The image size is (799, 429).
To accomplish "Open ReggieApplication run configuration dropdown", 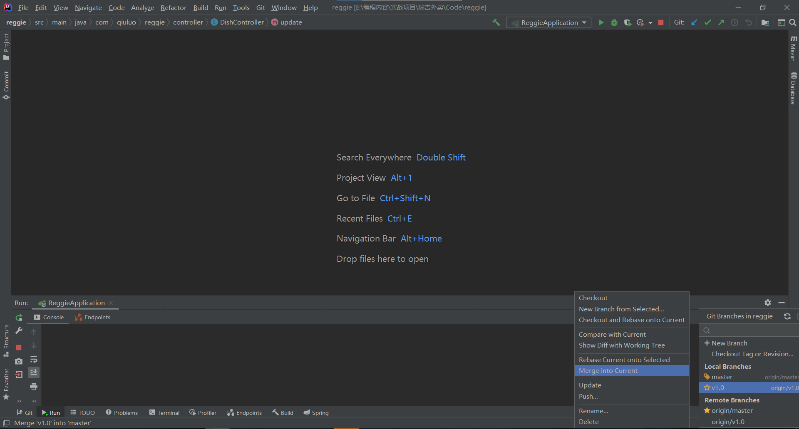I will pos(549,22).
